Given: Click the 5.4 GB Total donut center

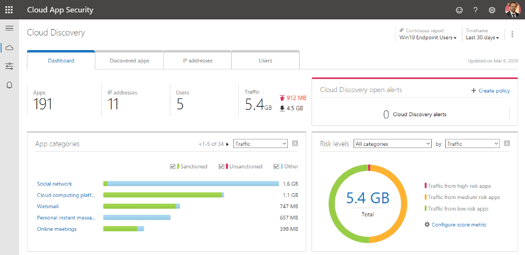Looking at the screenshot, I should tap(368, 198).
